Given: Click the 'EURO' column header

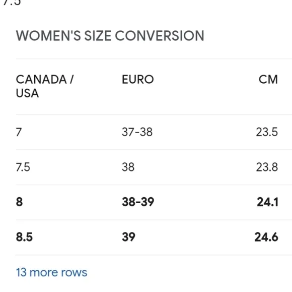Looking at the screenshot, I should coord(138,80).
